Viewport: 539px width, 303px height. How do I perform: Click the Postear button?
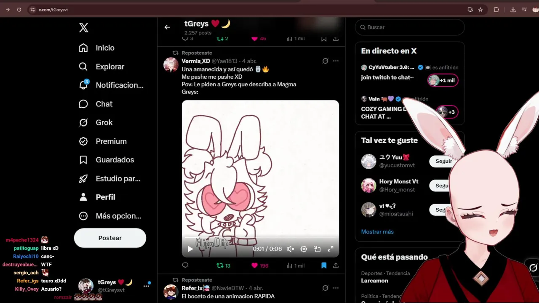110,238
